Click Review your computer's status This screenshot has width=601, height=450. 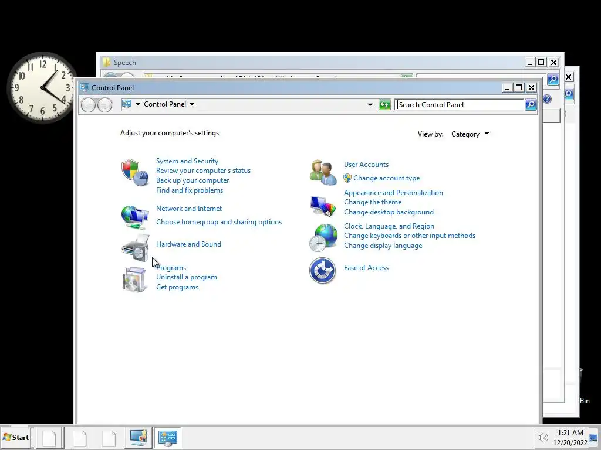(x=203, y=171)
